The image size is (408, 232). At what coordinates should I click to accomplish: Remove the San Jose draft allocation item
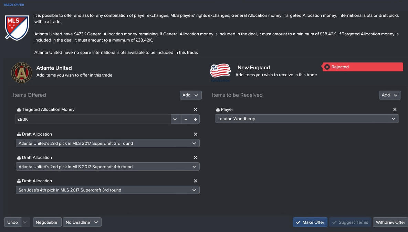pyautogui.click(x=196, y=181)
